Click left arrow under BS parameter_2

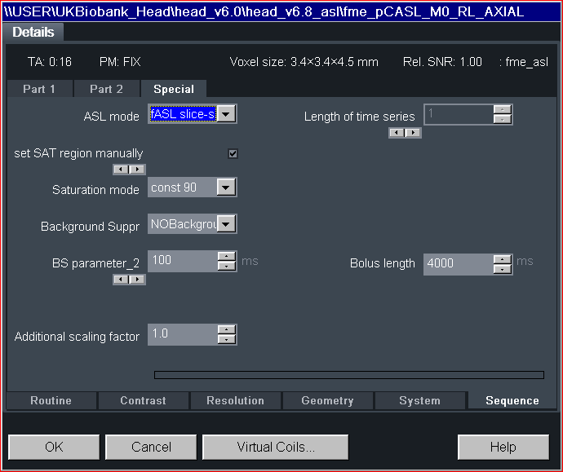tap(121, 280)
